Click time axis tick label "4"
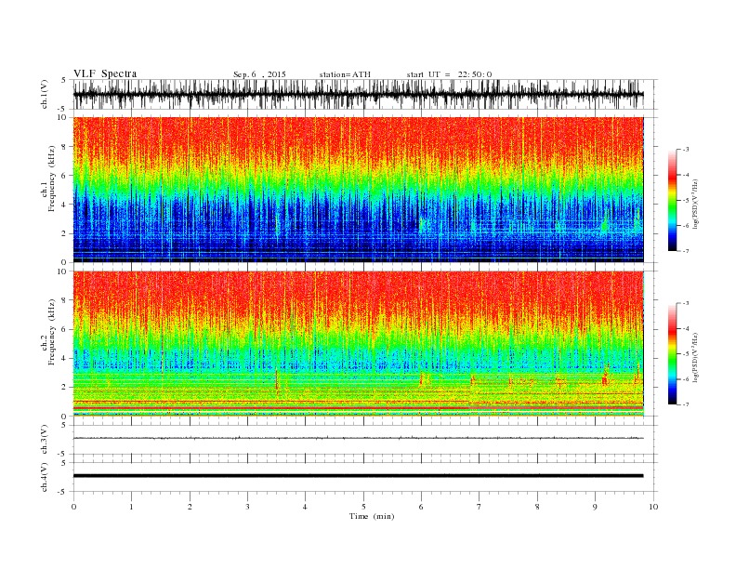 click(x=305, y=507)
